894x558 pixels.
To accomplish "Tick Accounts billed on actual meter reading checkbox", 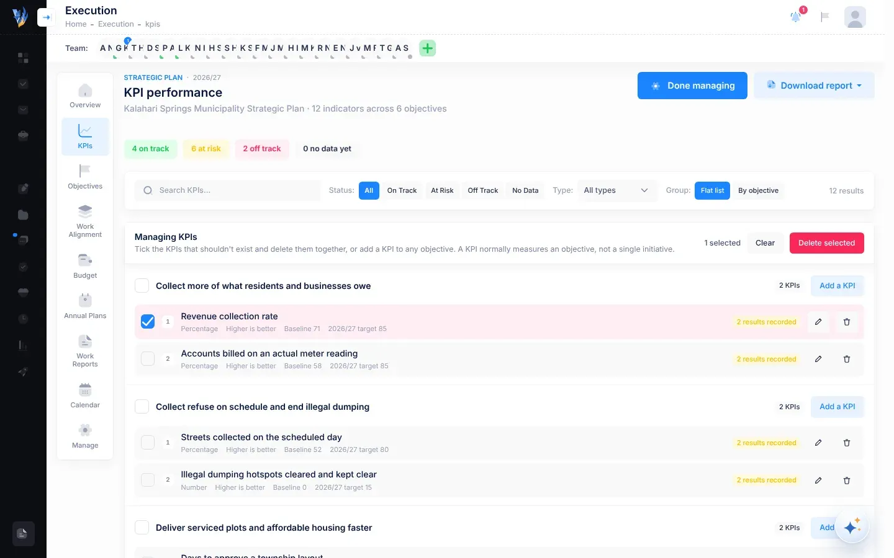I will 148,358.
